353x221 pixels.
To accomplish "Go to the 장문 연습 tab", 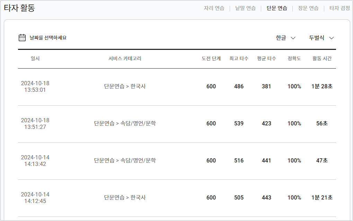I will [x=308, y=8].
